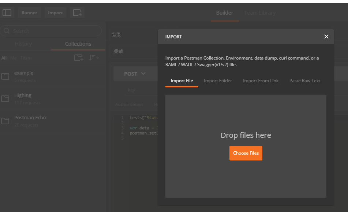
Task: Click the Postman Echo folder icon
Action: point(5,121)
